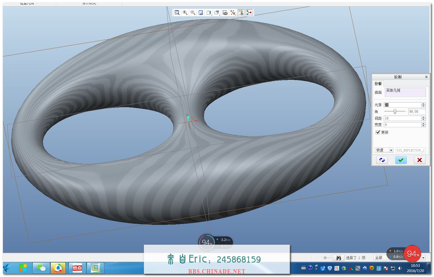
Task: Click the Repaint screen icon
Action: click(x=201, y=13)
